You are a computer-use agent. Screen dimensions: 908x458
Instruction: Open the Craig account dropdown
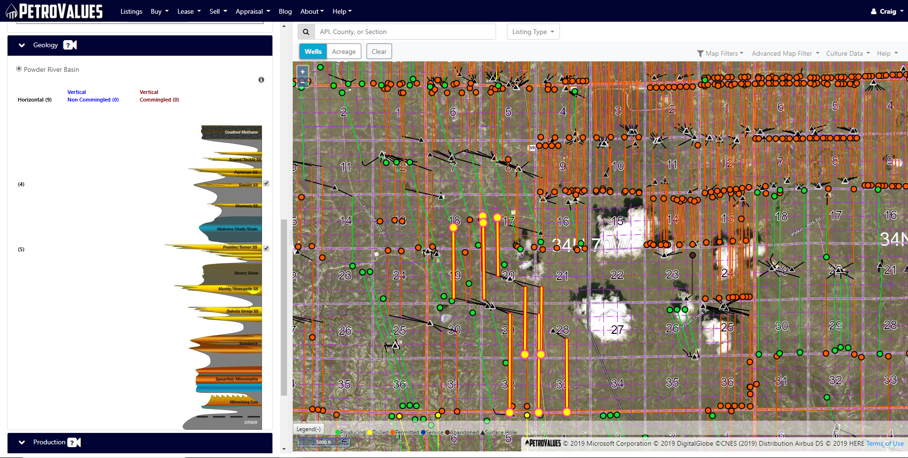click(887, 11)
